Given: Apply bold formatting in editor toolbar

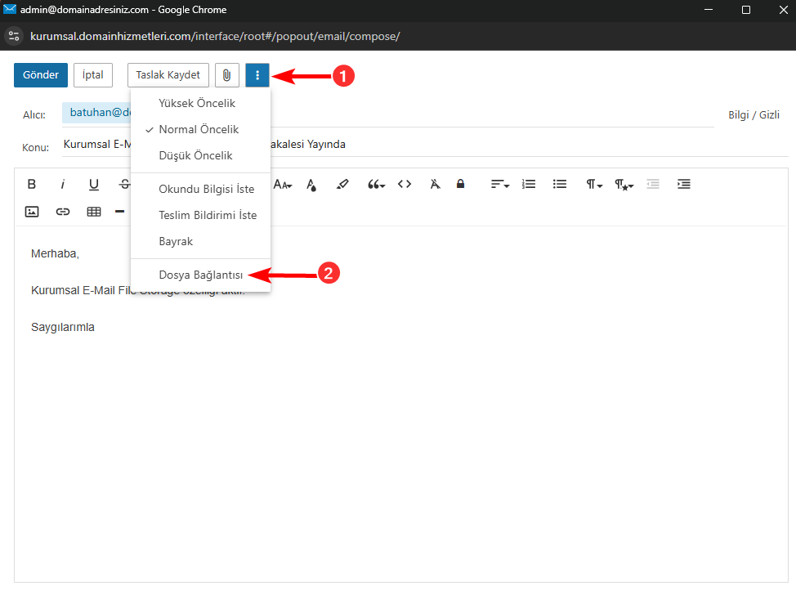Looking at the screenshot, I should [32, 184].
